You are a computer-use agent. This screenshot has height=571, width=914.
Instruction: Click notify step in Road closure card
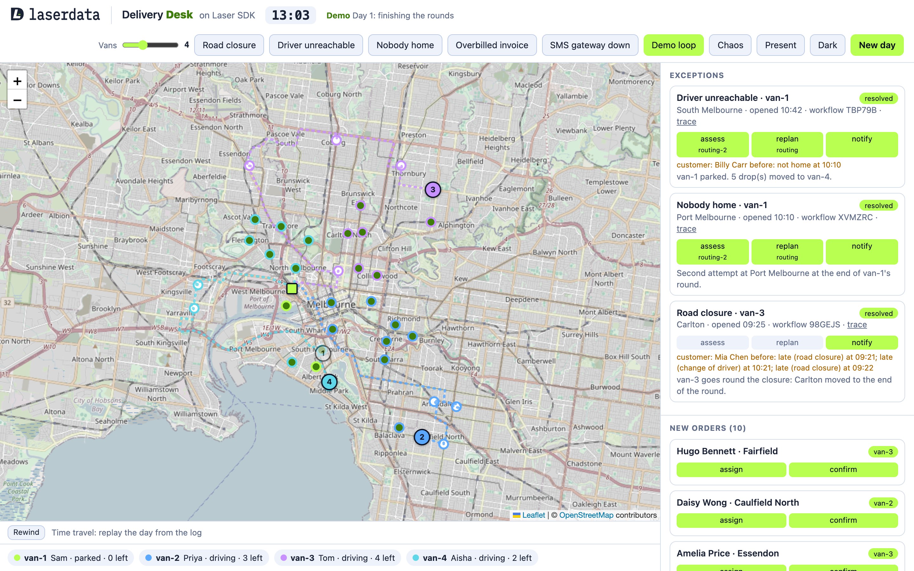point(862,343)
